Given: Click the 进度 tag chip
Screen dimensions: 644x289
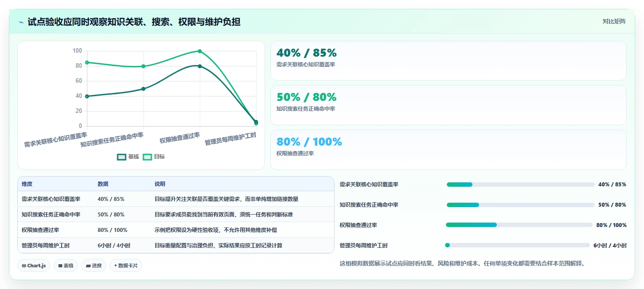Looking at the screenshot, I should [94, 266].
